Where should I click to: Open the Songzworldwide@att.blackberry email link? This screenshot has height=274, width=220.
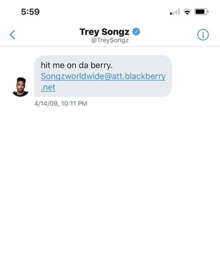point(103,76)
